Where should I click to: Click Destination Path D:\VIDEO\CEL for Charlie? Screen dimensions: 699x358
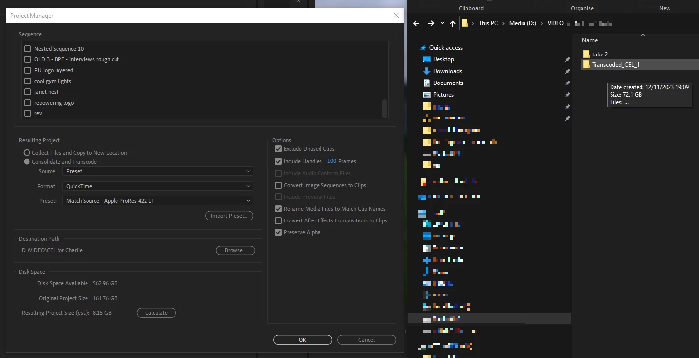[x=52, y=250]
